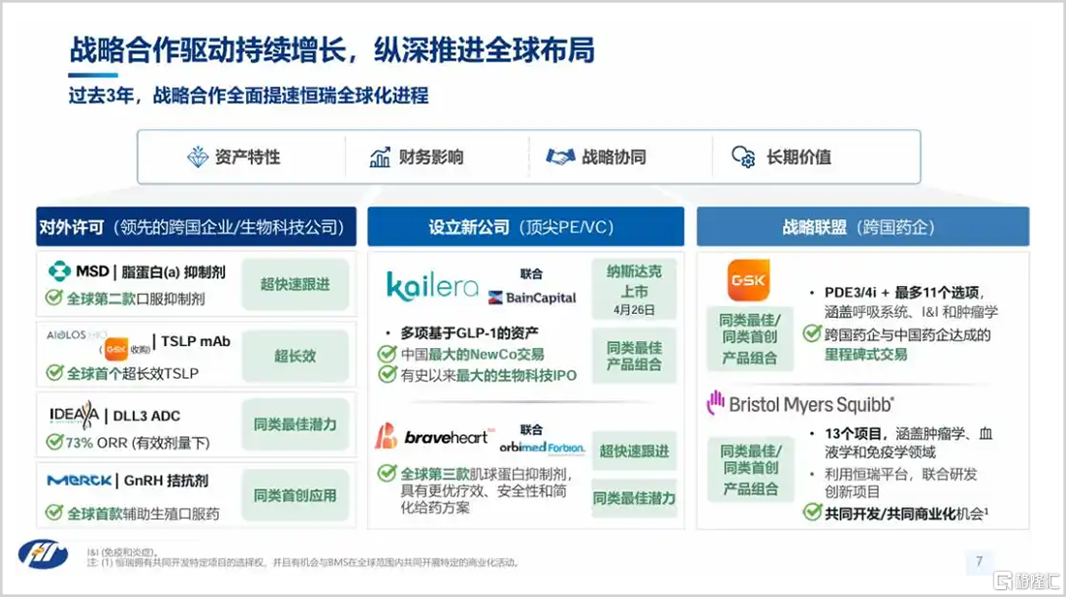Click the bar chart icon beside 财务影响
The height and width of the screenshot is (597, 1066).
pos(380,157)
